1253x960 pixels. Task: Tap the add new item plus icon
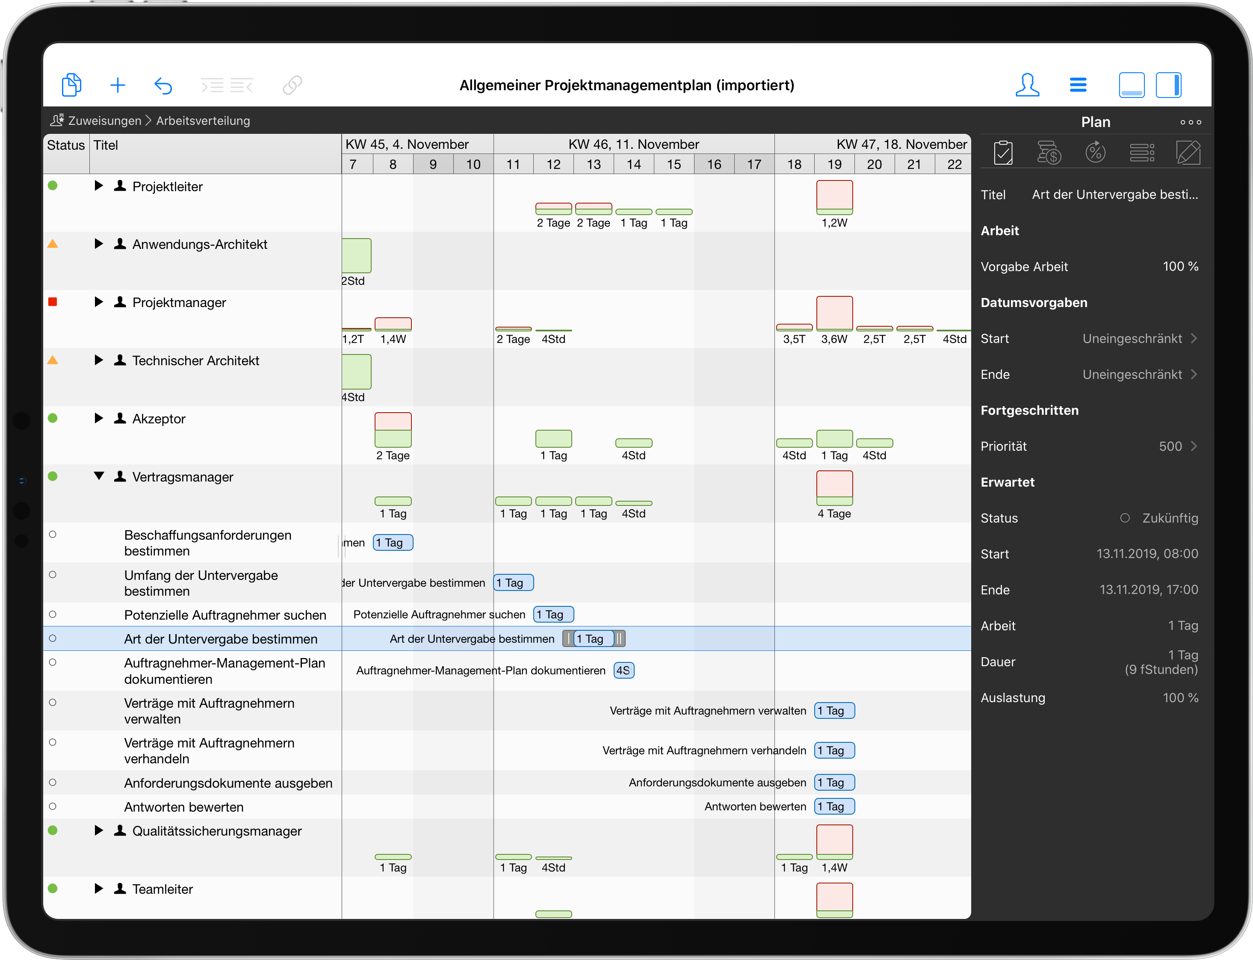point(118,85)
